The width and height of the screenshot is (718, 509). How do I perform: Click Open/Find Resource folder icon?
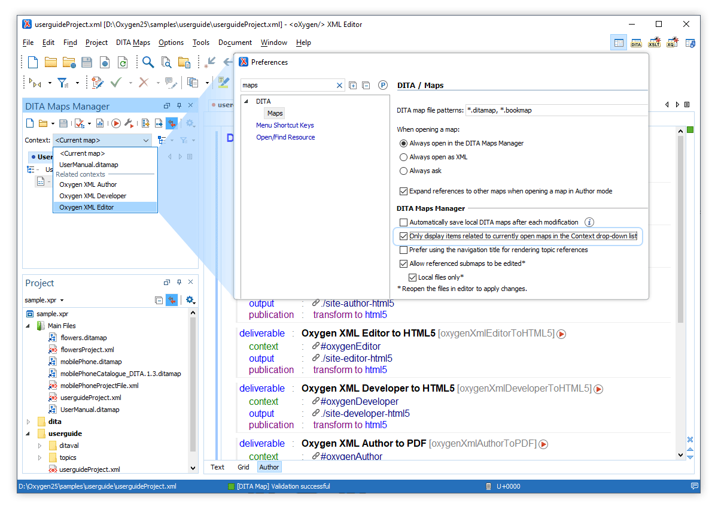pyautogui.click(x=184, y=62)
